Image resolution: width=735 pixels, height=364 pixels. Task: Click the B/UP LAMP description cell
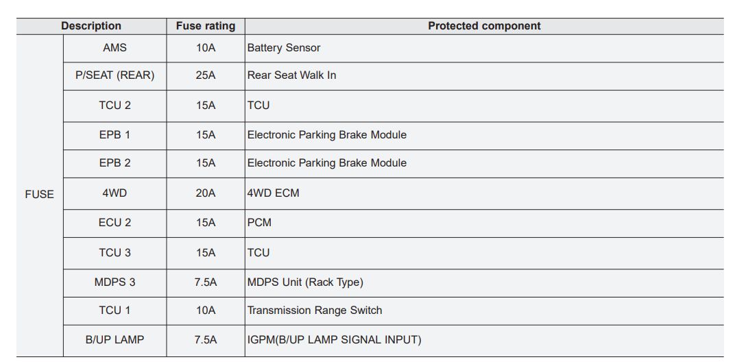(115, 340)
